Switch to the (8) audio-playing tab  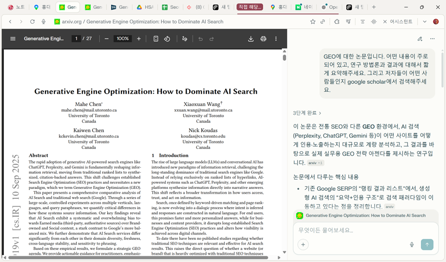coord(196,7)
